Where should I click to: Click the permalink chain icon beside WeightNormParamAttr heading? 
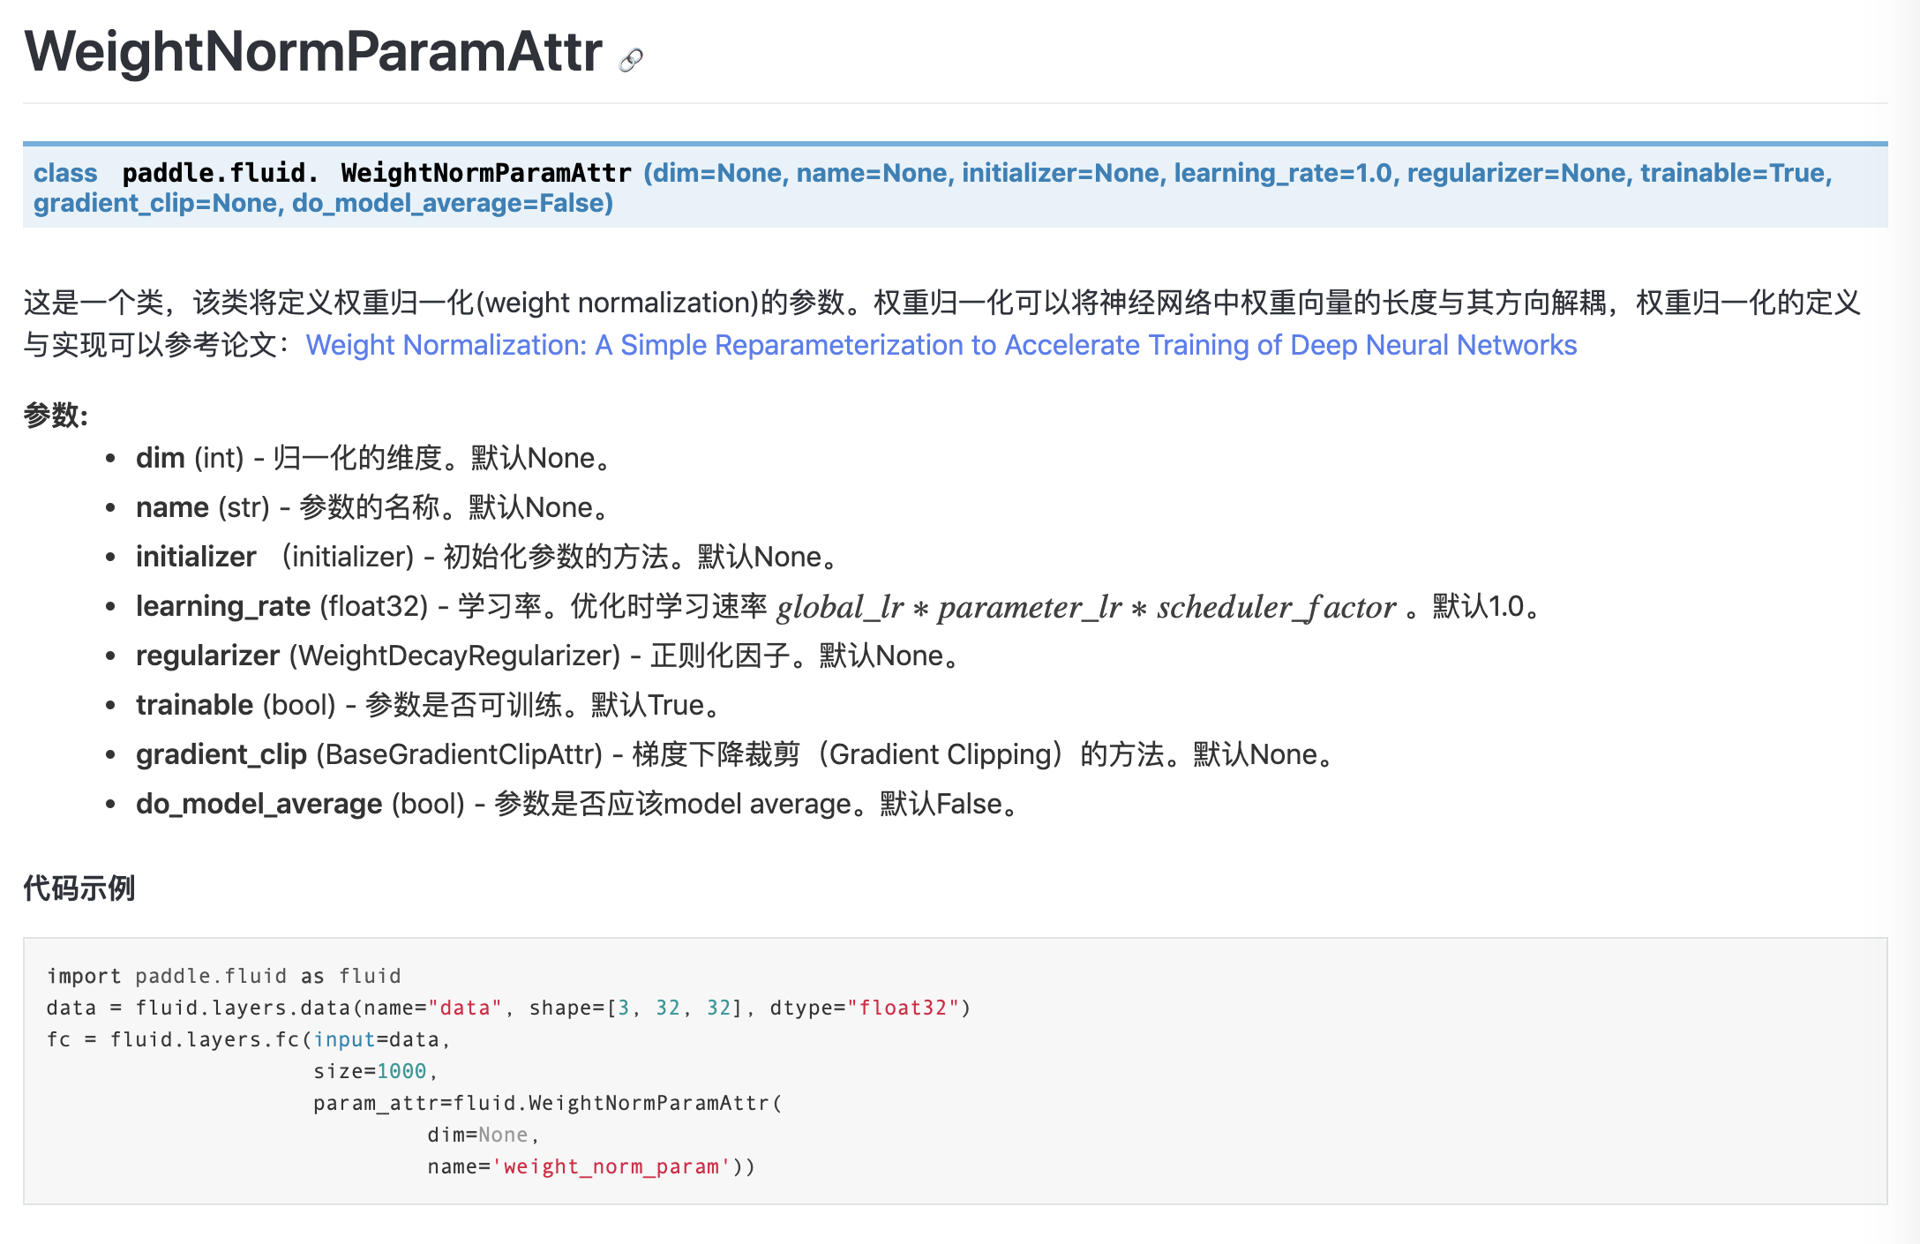(631, 60)
